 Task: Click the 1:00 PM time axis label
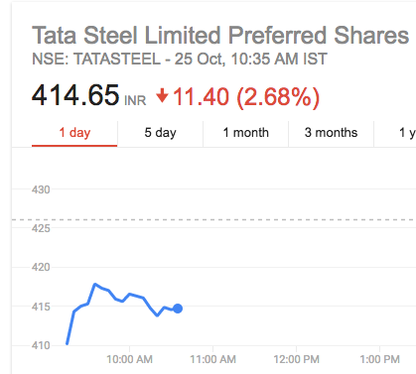379,359
